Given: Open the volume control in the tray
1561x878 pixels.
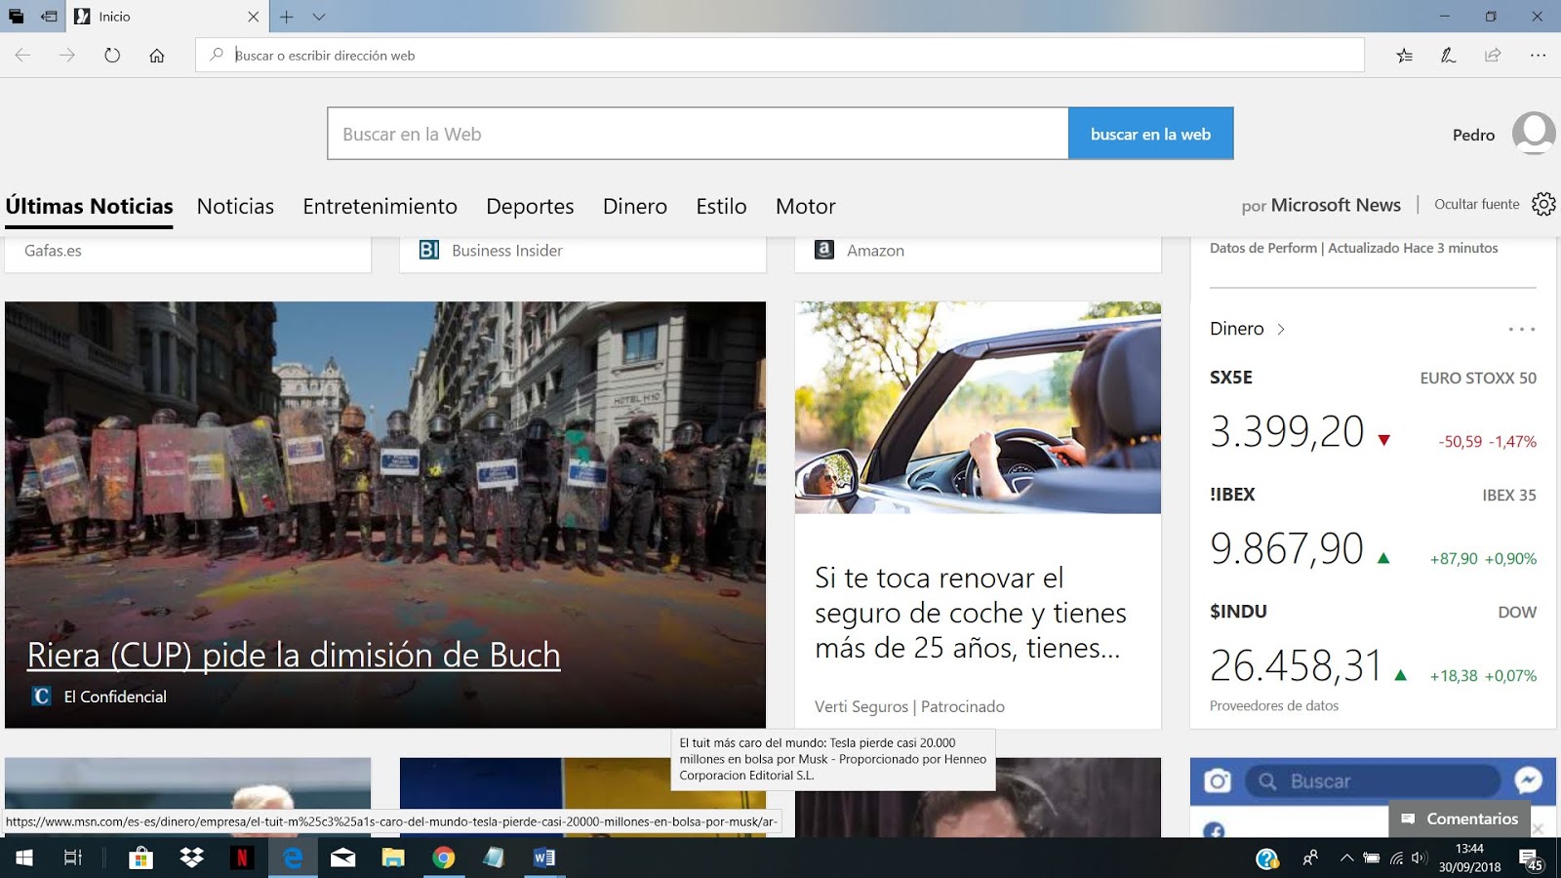Looking at the screenshot, I should [1420, 858].
